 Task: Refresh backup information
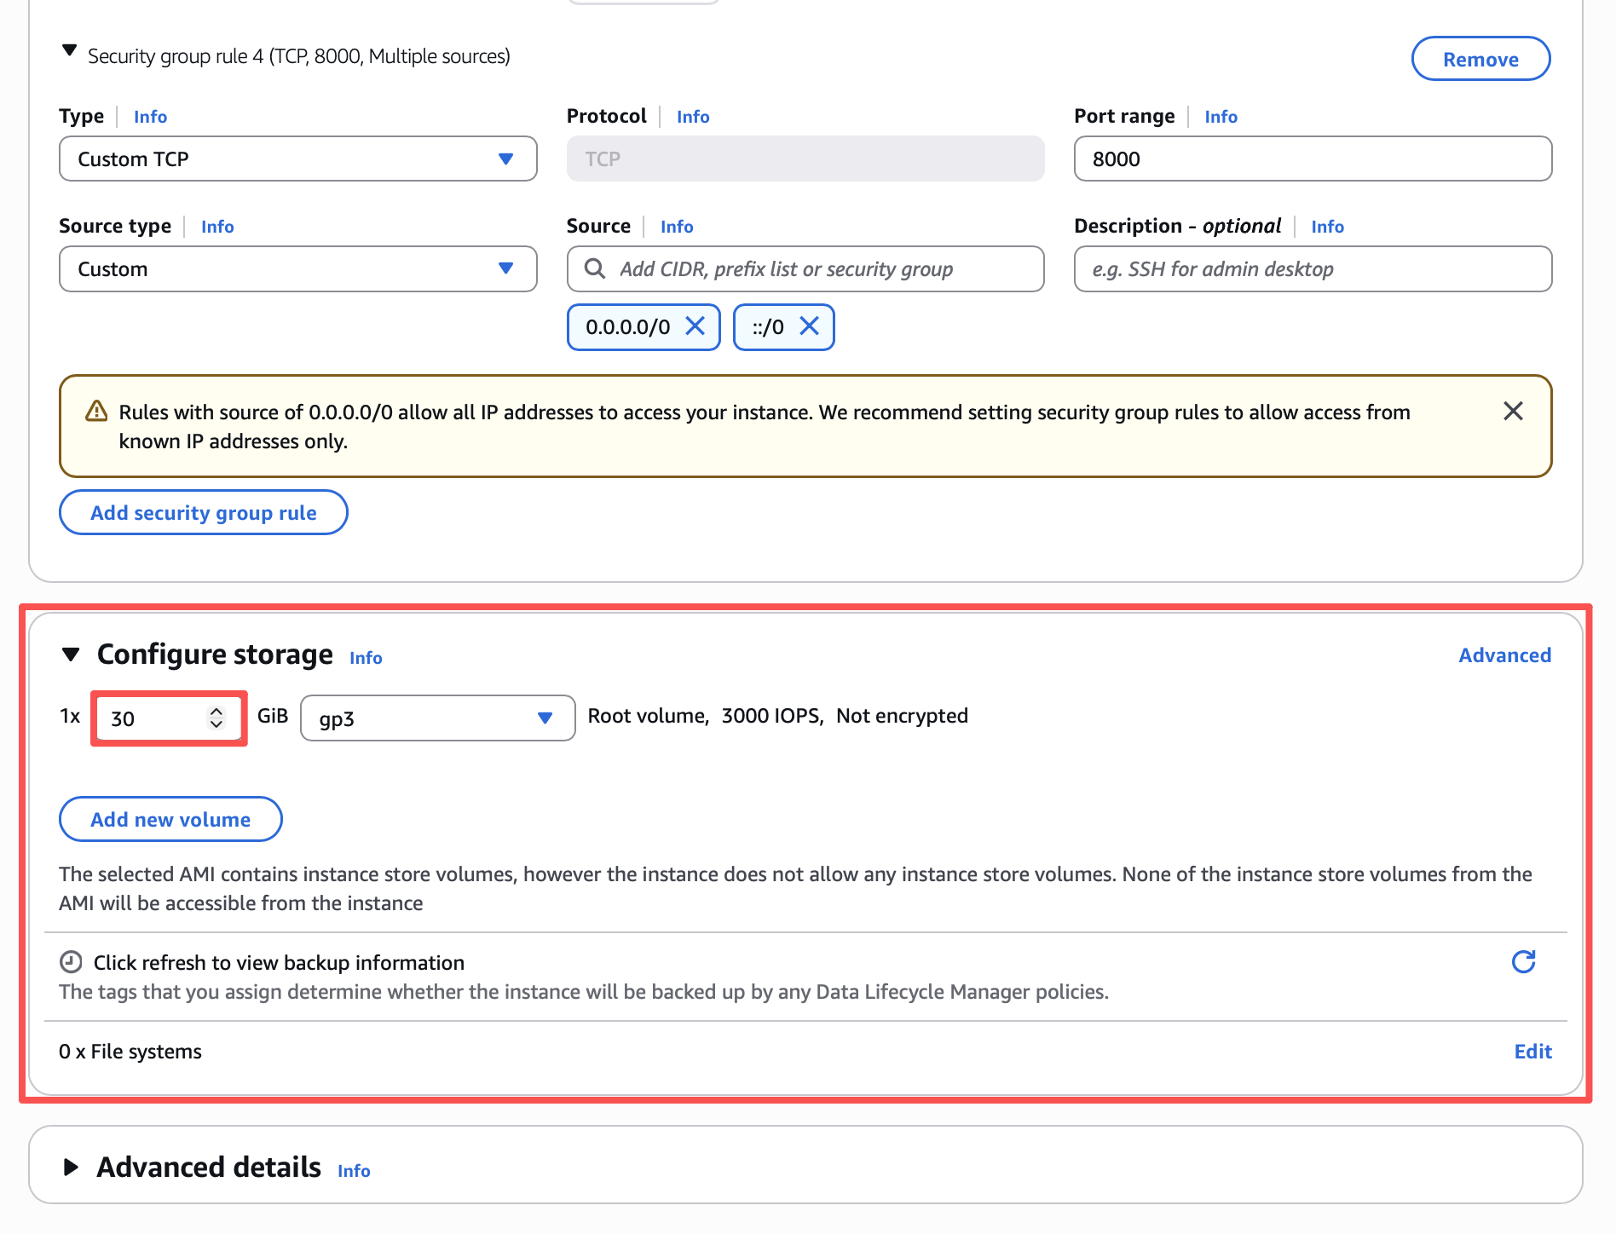point(1523,962)
